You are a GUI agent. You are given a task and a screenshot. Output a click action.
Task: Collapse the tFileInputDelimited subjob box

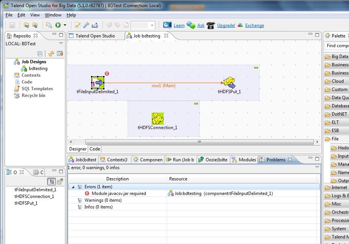(x=256, y=68)
